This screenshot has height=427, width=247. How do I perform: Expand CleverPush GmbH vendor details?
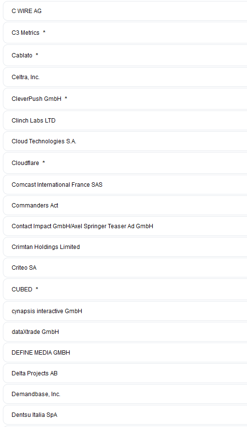125,99
